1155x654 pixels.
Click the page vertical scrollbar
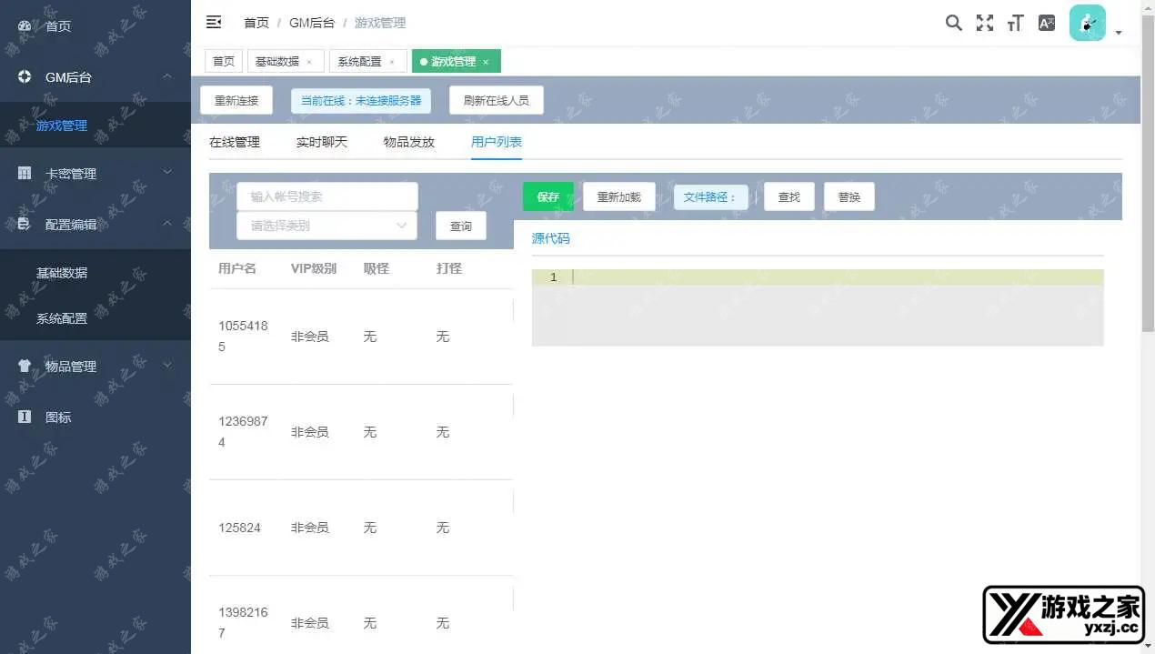click(1148, 182)
